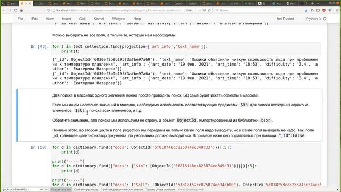Screen dimensions: 341x192
Task: Click the Not Trusted button
Action: [285, 19]
